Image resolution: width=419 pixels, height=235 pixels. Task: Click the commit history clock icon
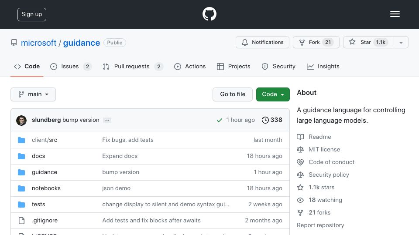(x=265, y=120)
